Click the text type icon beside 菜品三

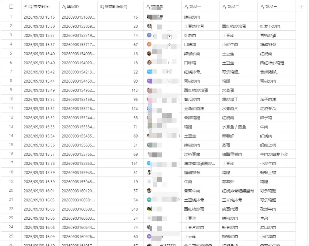click(262, 7)
